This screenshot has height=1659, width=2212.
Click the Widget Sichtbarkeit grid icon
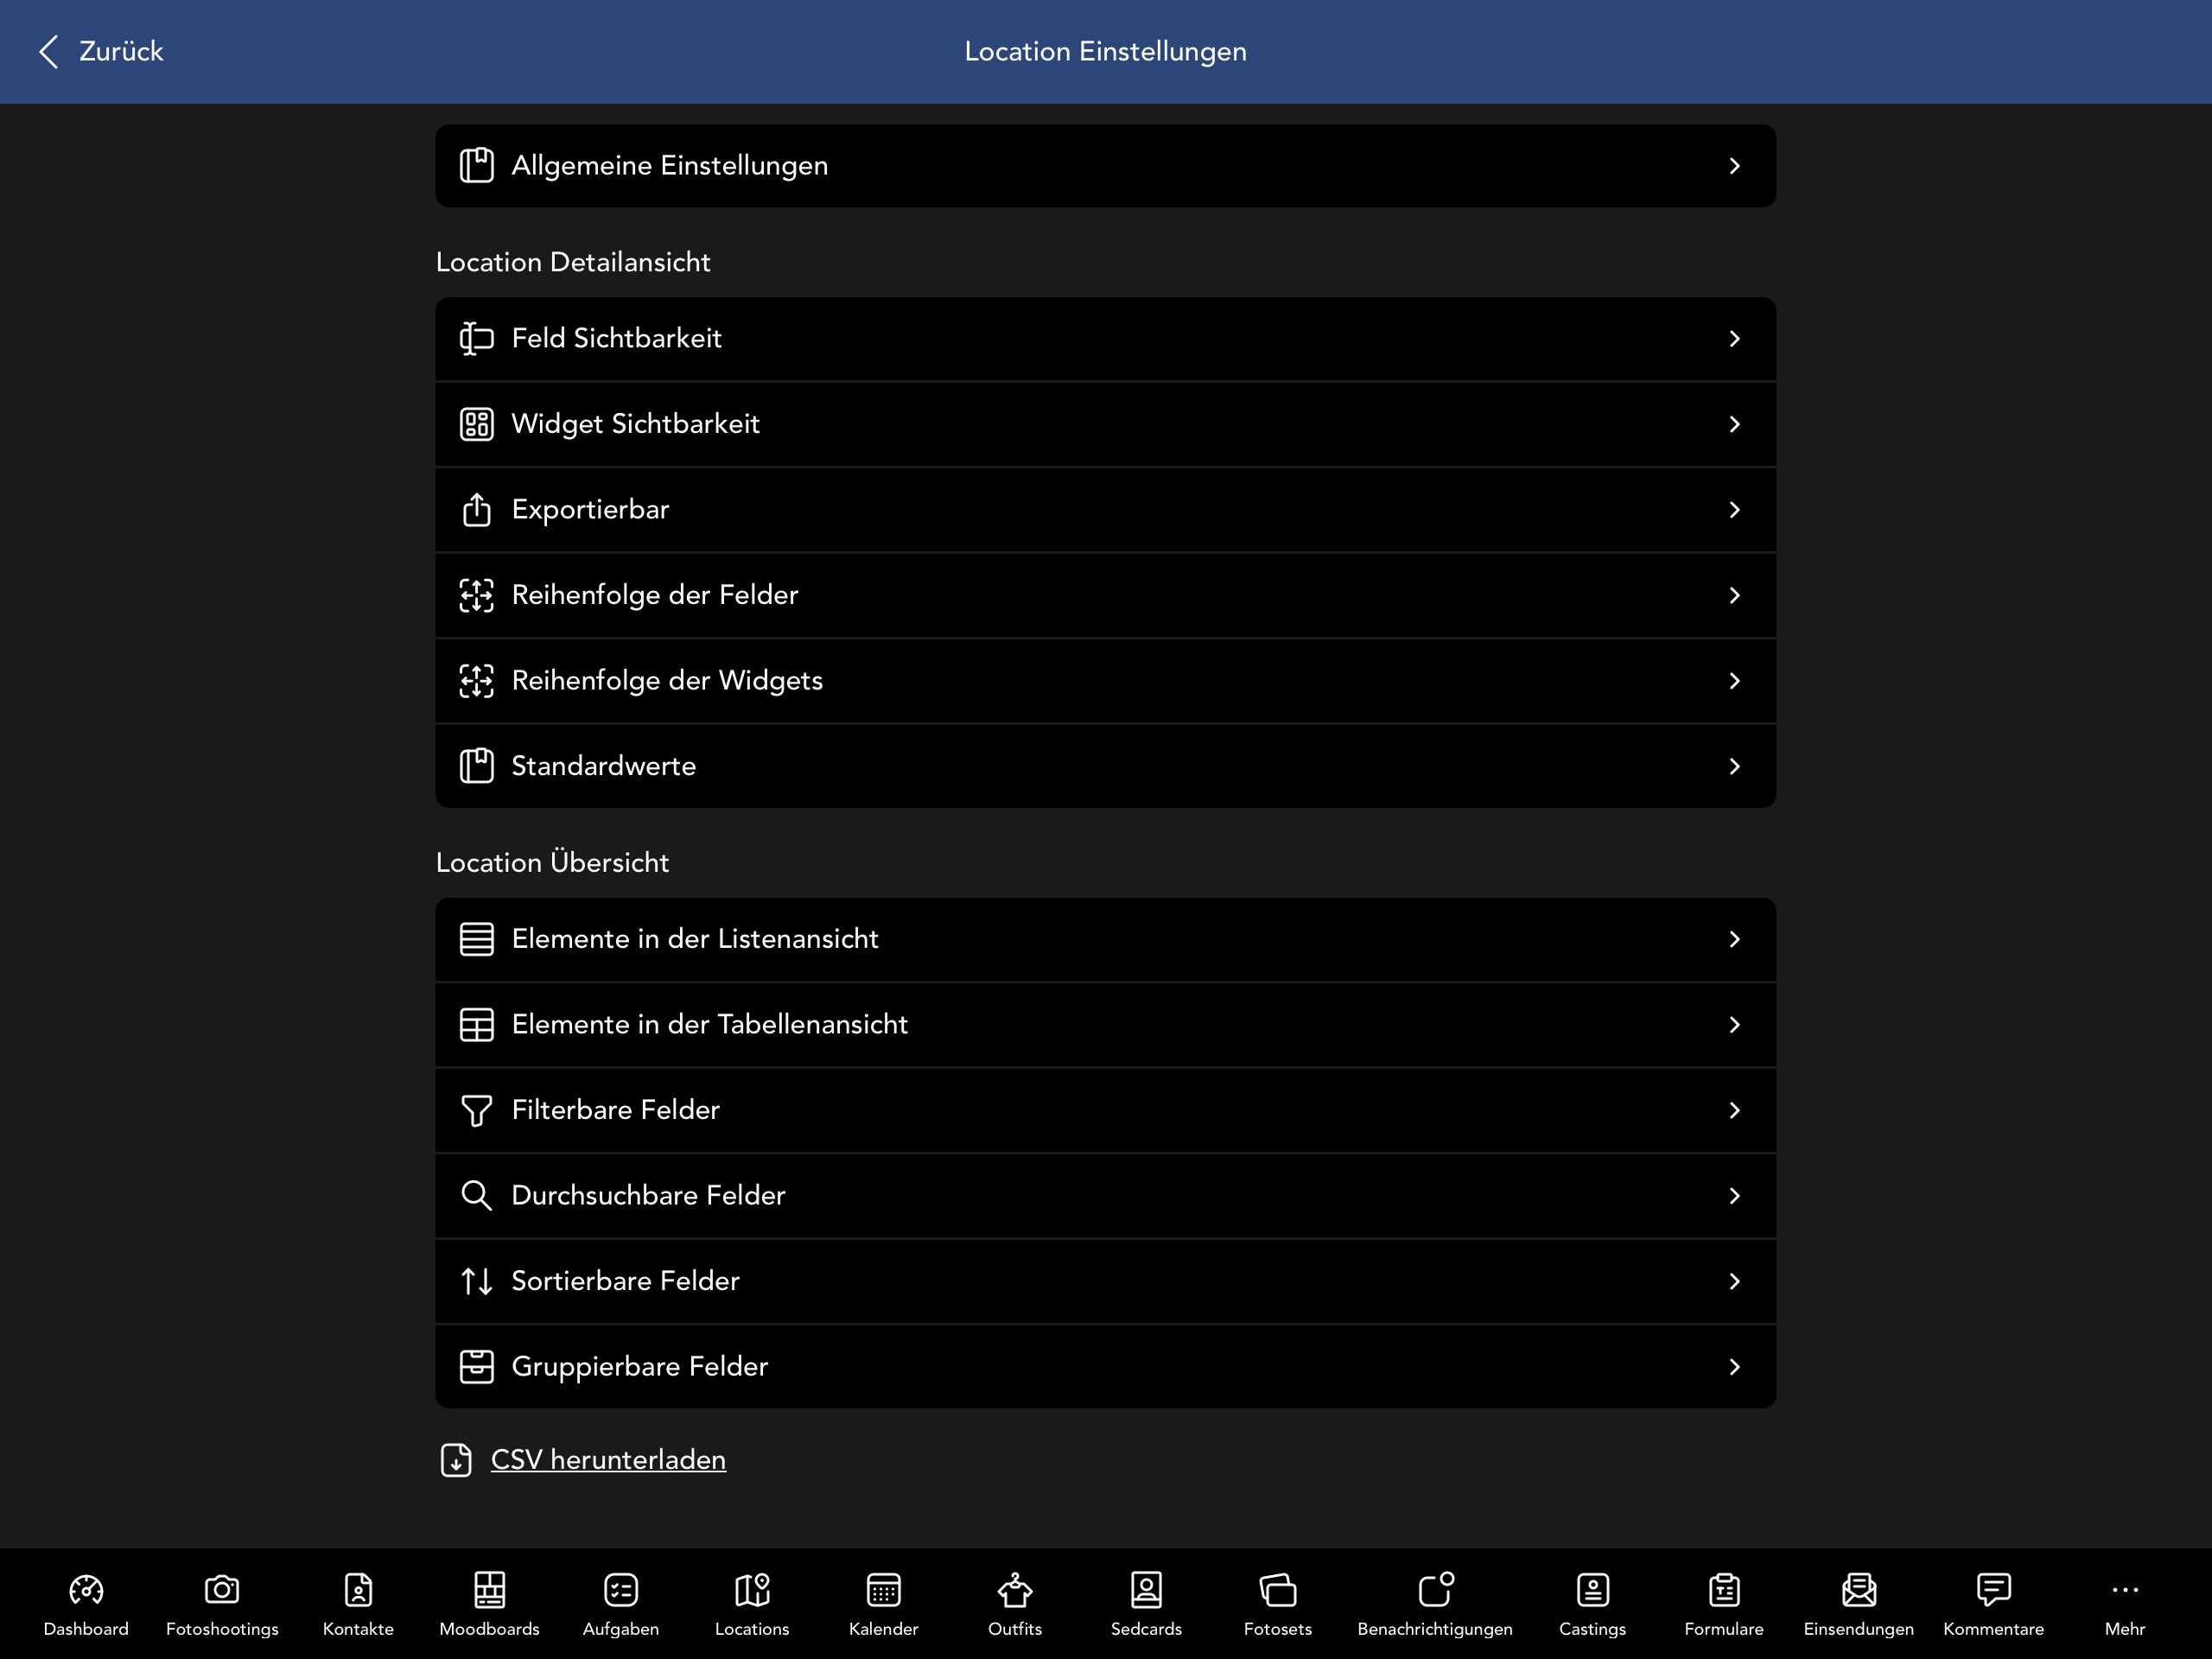click(476, 424)
